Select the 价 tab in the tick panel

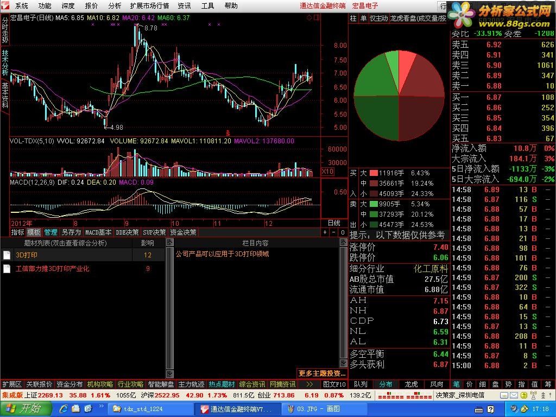pyautogui.click(x=470, y=384)
